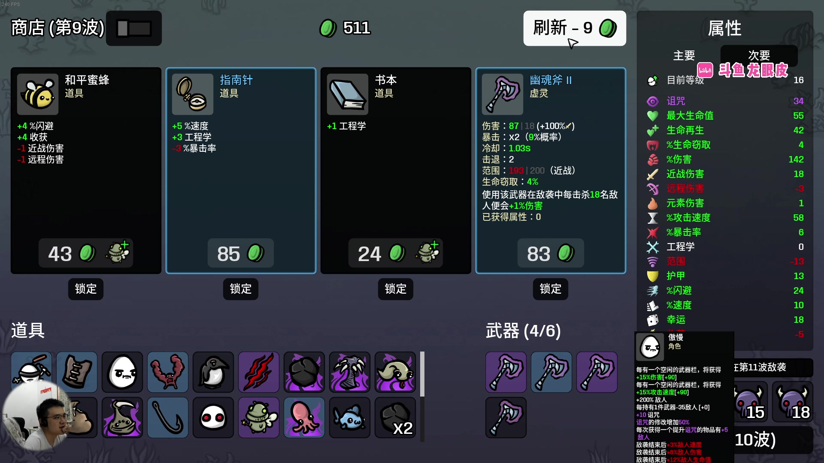824x463 pixels.
Task: Select the book item icon in shop
Action: point(348,94)
